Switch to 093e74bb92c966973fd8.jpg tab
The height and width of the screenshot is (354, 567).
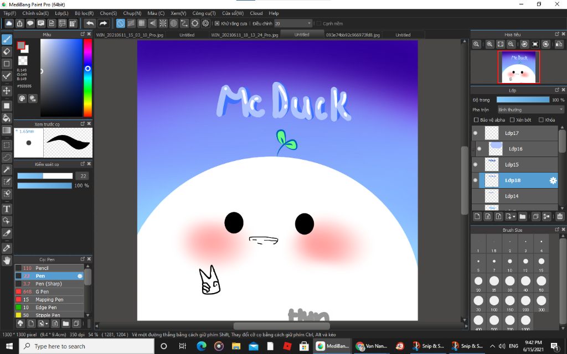(353, 35)
